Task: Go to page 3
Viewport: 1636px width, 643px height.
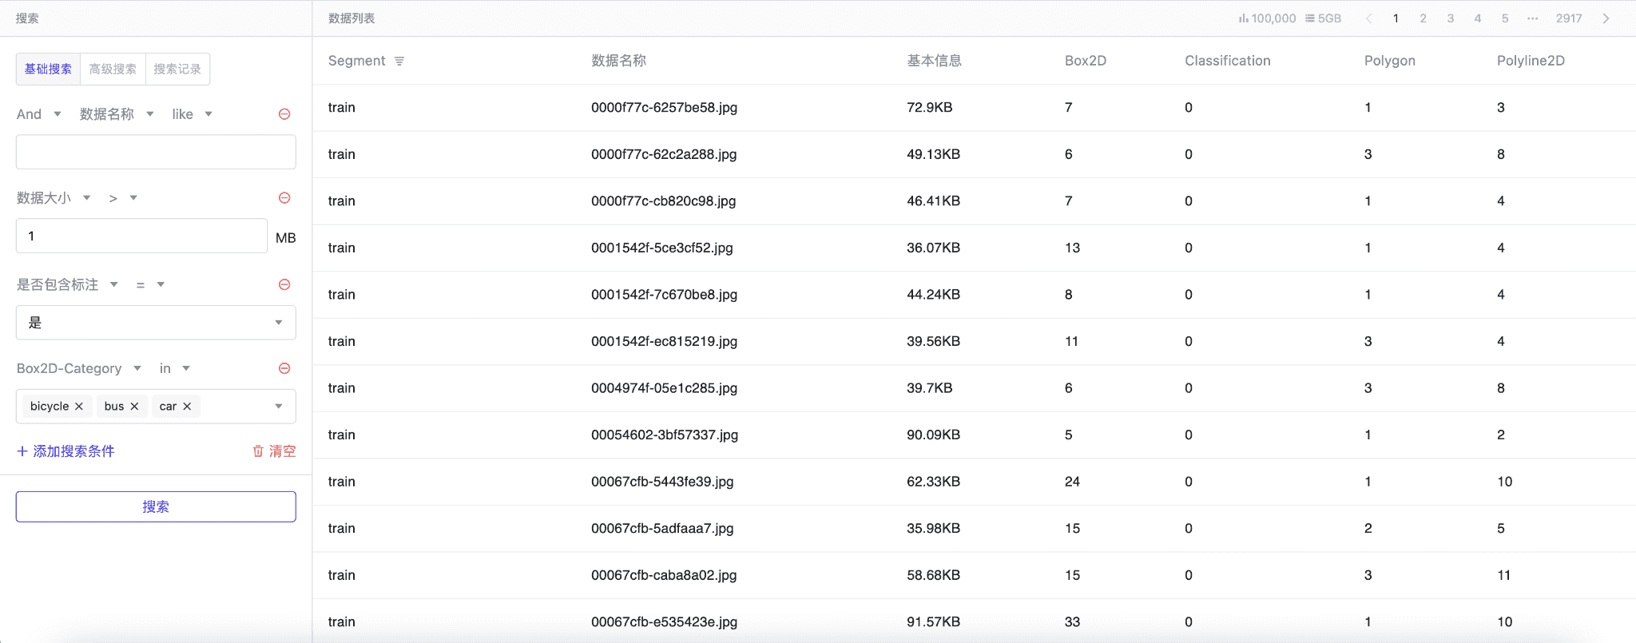Action: click(x=1451, y=18)
